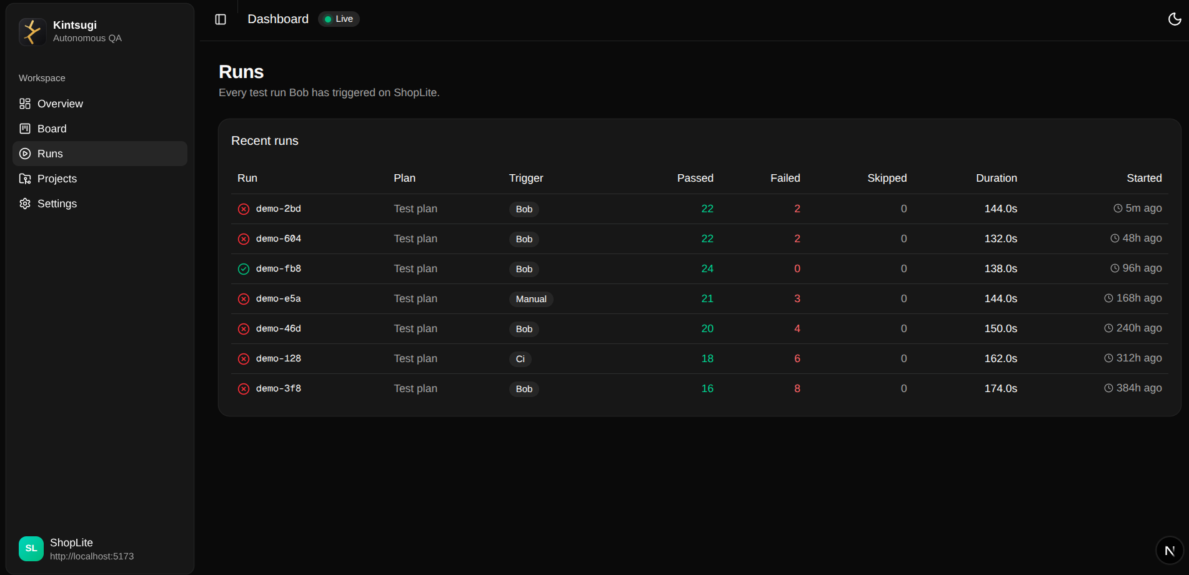Click the failed status icon for demo-46d
This screenshot has width=1189, height=575.
(244, 329)
